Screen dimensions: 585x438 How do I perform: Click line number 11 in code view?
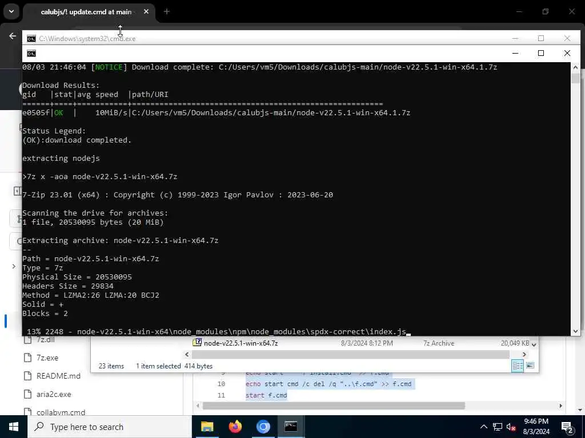click(221, 396)
